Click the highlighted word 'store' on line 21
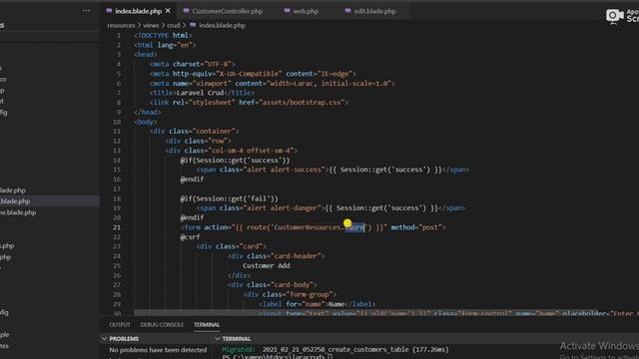639x359 pixels. [354, 227]
